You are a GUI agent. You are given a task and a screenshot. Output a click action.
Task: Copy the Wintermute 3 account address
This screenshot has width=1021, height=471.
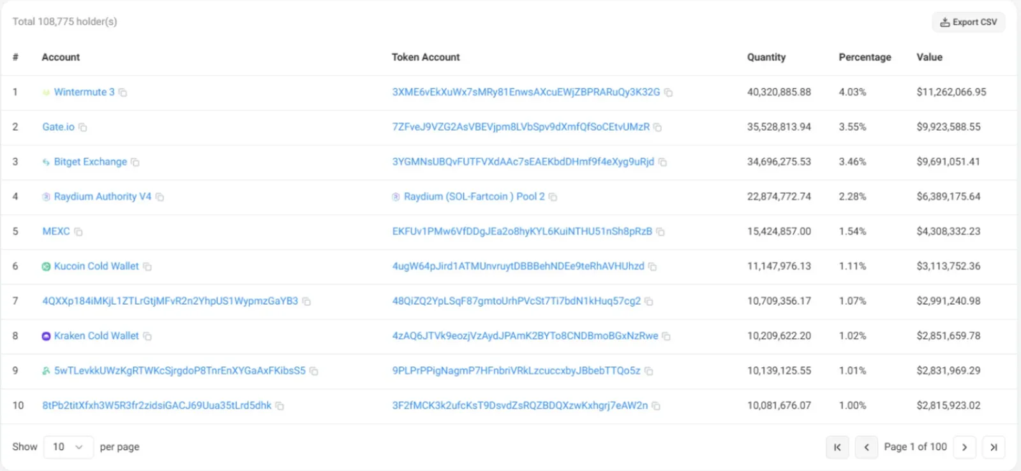pyautogui.click(x=123, y=92)
